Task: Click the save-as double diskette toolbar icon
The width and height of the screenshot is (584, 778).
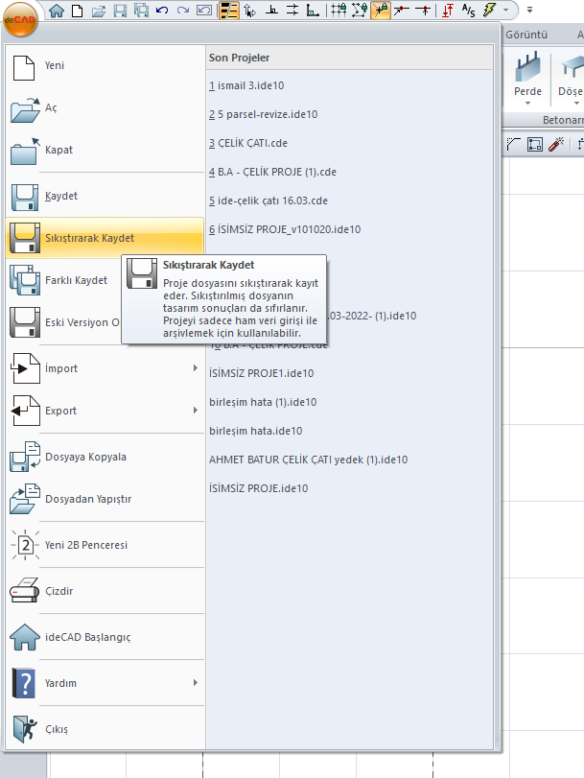Action: click(x=141, y=11)
